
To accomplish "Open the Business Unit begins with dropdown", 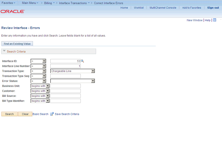I will pyautogui.click(x=40, y=86).
